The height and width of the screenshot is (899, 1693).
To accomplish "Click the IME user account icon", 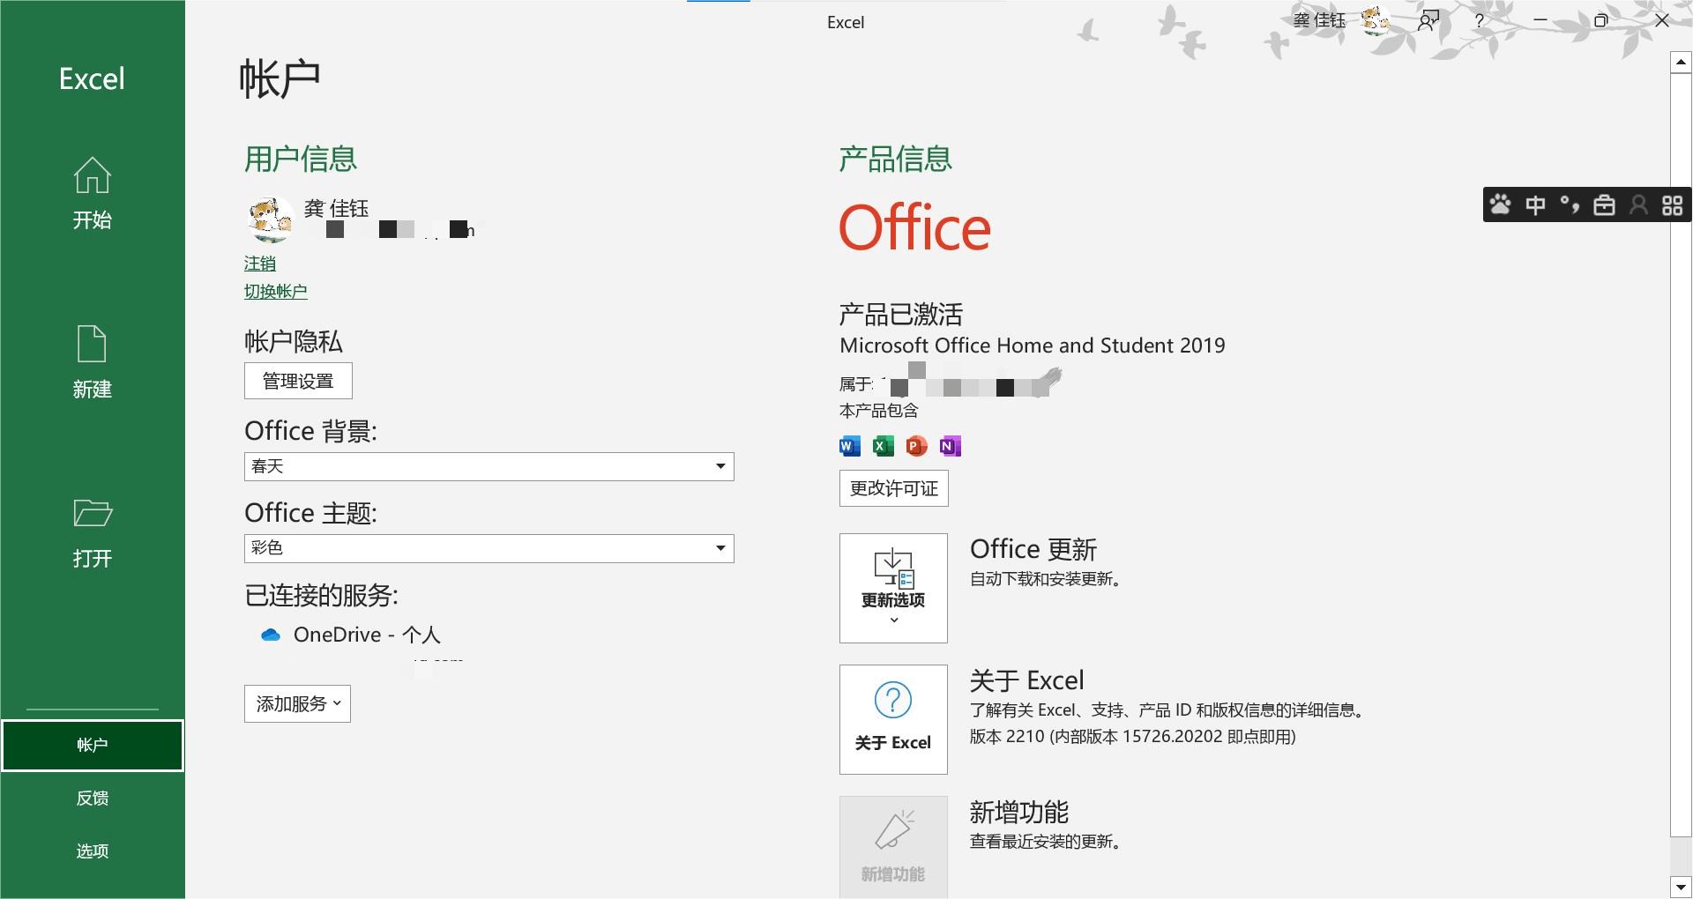I will pyautogui.click(x=1638, y=205).
